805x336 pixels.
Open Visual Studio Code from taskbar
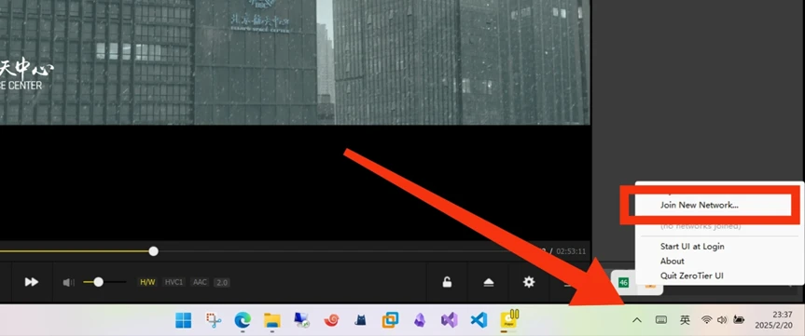tap(479, 320)
